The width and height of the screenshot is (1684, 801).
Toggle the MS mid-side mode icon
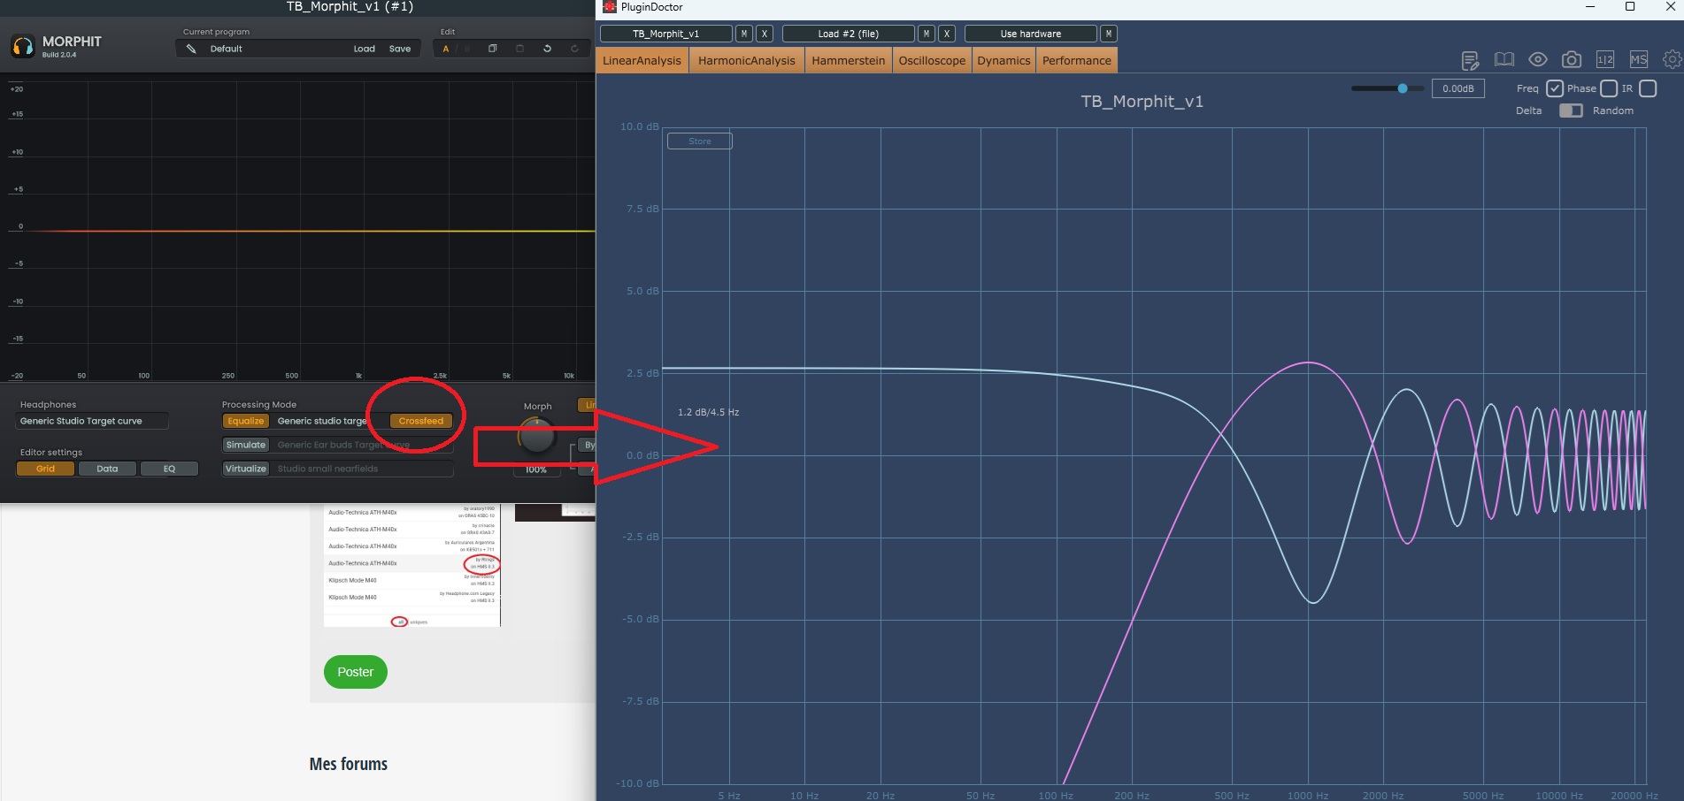[1639, 59]
